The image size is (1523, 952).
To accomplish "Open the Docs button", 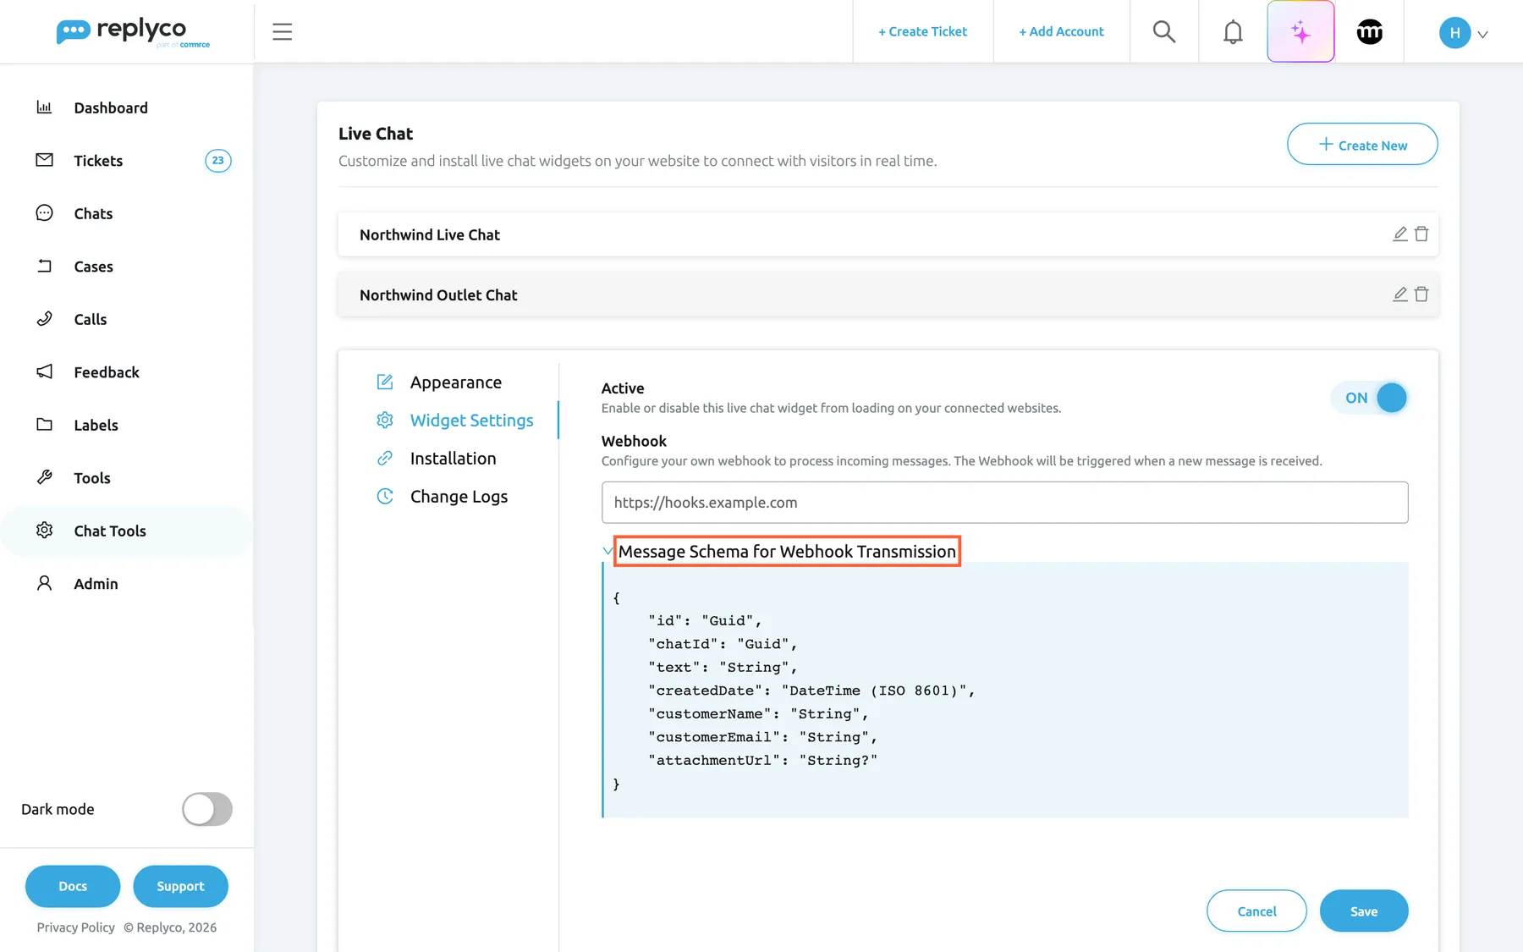I will [73, 886].
